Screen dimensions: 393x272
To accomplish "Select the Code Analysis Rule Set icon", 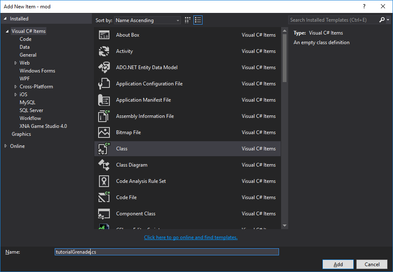I will (104, 181).
